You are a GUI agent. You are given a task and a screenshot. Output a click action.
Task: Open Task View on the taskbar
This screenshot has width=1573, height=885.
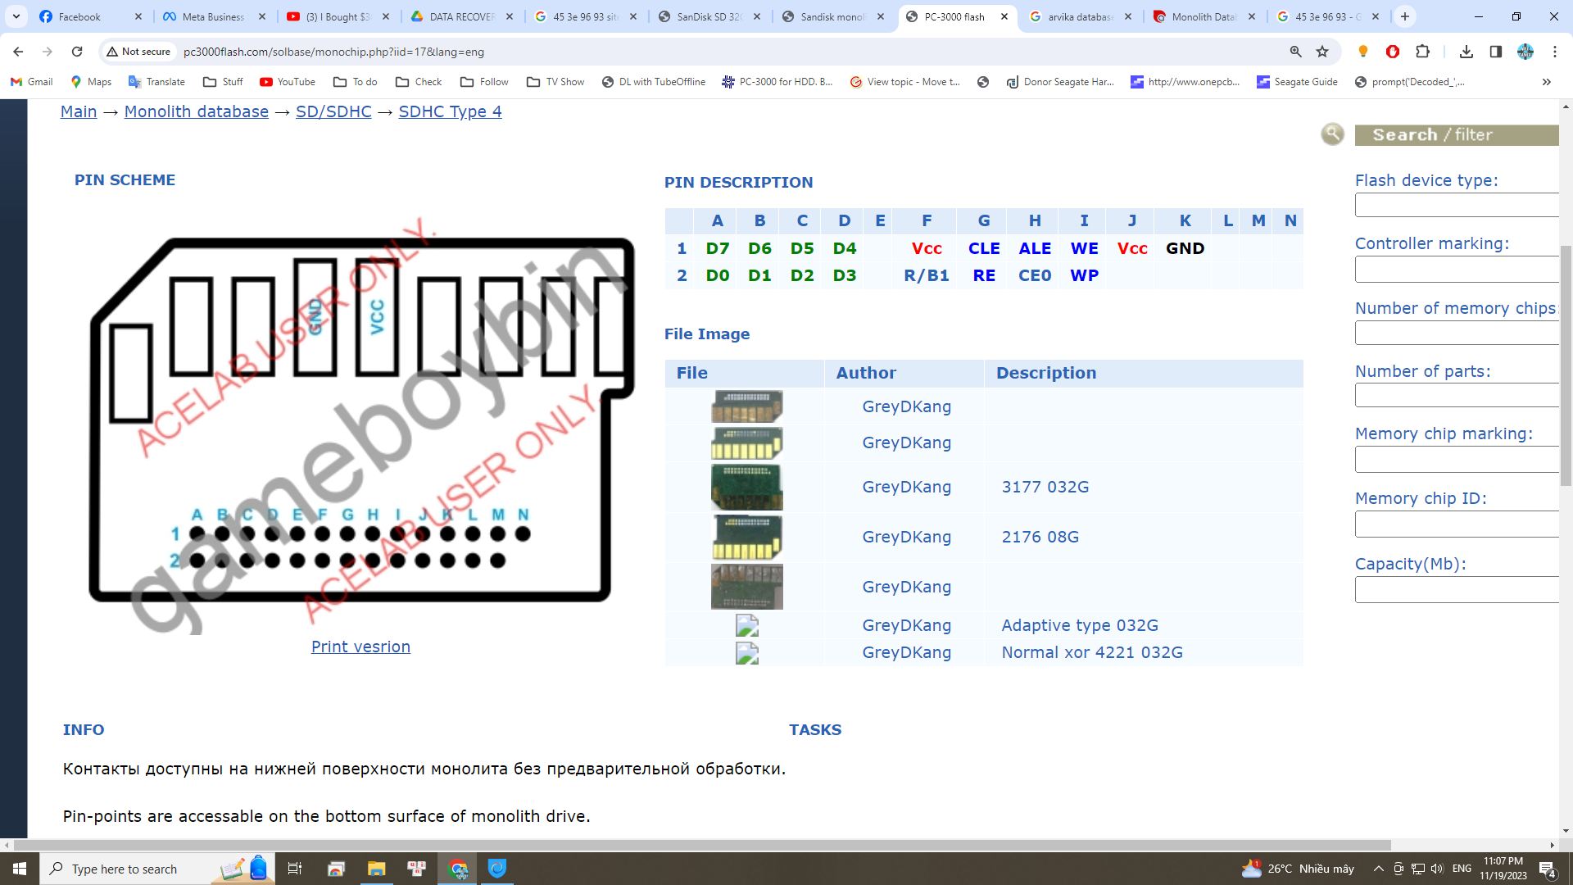tap(295, 869)
